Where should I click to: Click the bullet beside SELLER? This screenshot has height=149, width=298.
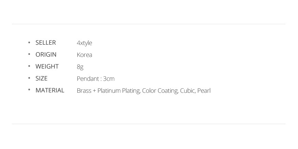(29, 42)
